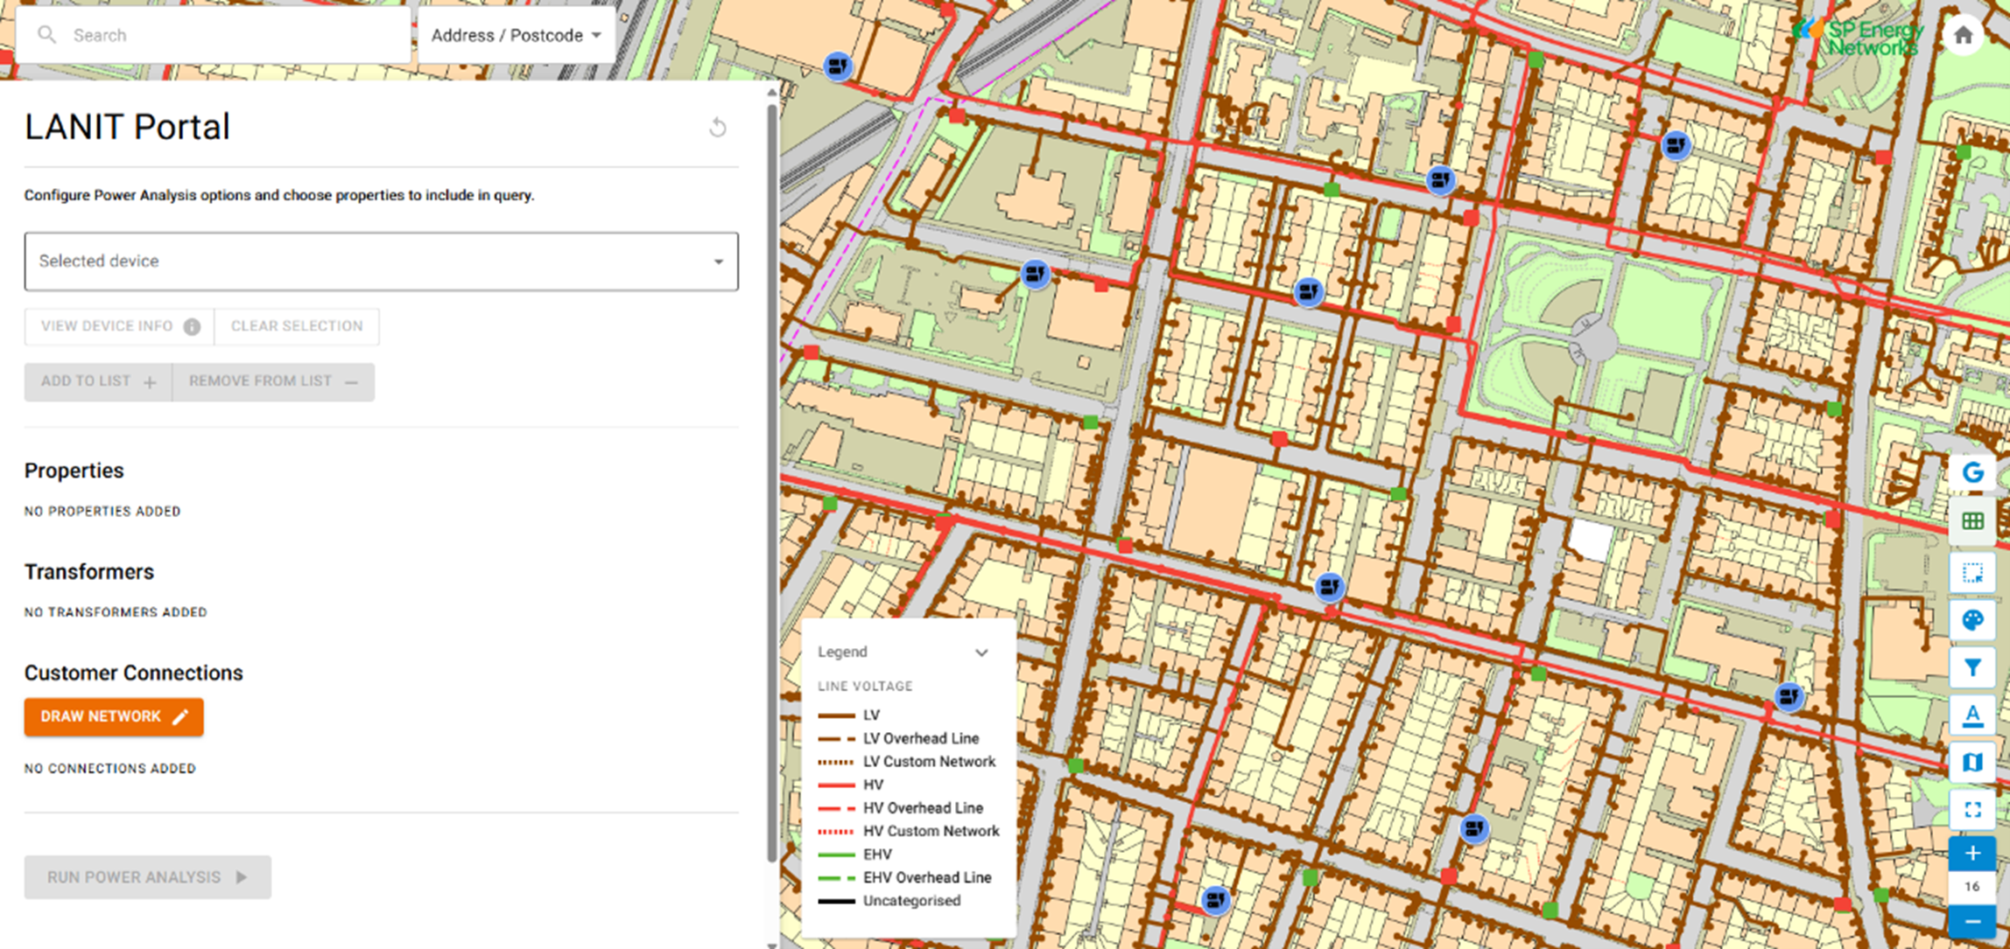Zoom in using the plus control
The height and width of the screenshot is (949, 2010).
[x=1973, y=854]
